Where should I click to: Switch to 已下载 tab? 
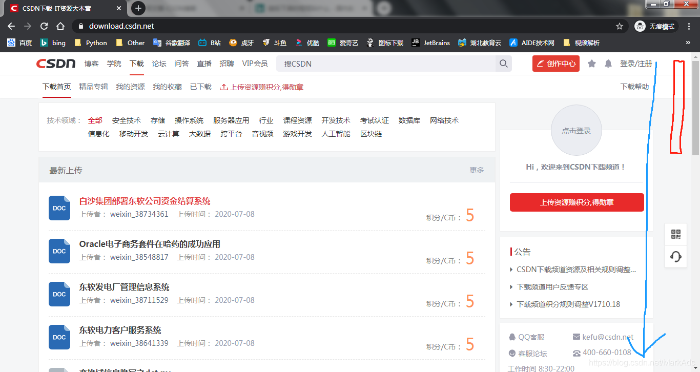pyautogui.click(x=200, y=87)
